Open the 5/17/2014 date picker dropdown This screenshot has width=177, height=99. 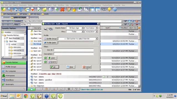click(97, 28)
